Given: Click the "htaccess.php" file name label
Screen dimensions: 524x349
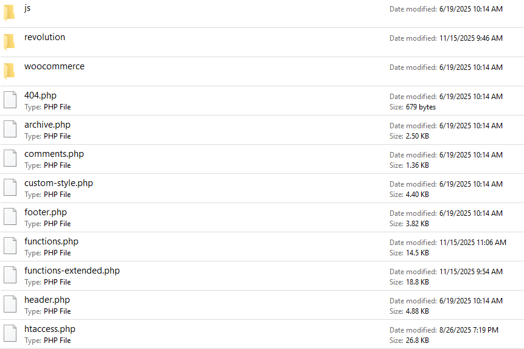Looking at the screenshot, I should [x=50, y=329].
